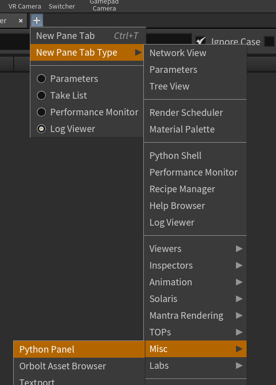Screen dimensions: 276x385
Task: Select Orbolt Asset Browser entry
Action: pos(79,366)
